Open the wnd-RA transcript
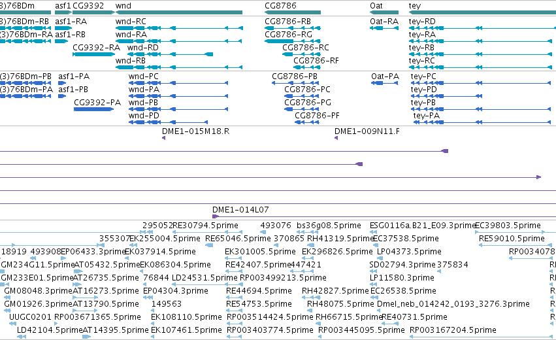556x340 pixels. pyautogui.click(x=179, y=41)
